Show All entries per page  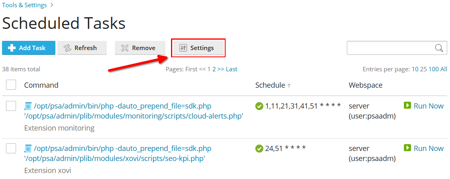(444, 69)
